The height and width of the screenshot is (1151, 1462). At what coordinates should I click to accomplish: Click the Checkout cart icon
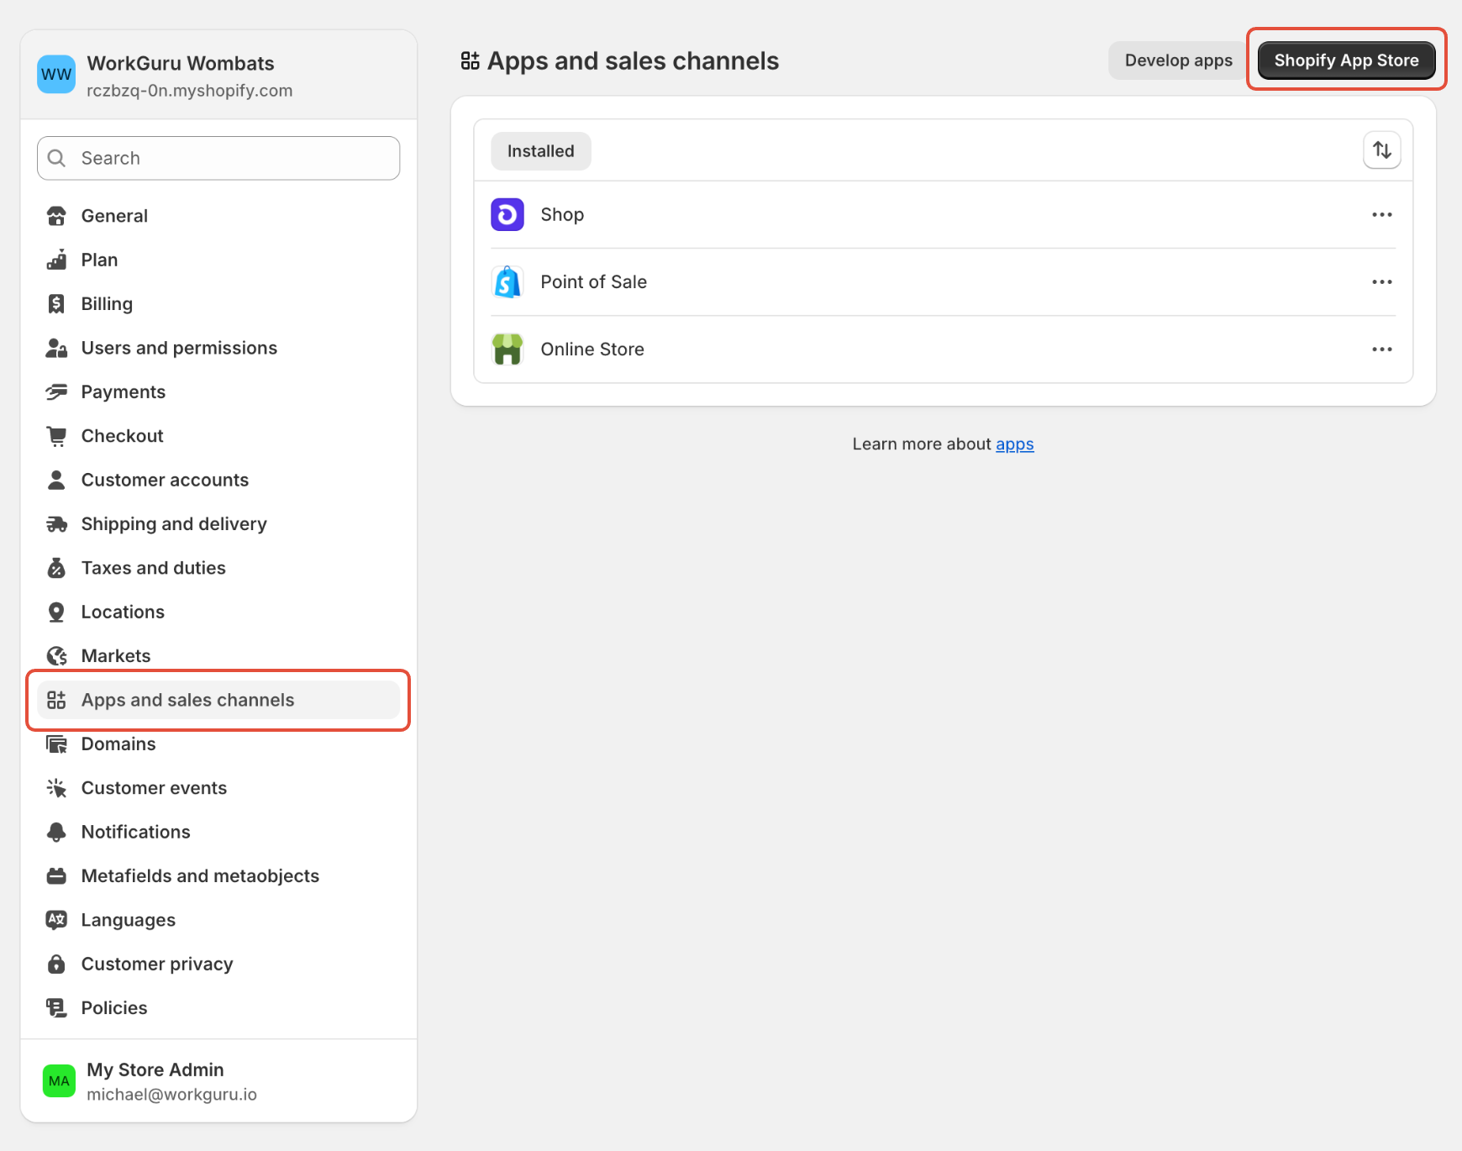tap(56, 436)
